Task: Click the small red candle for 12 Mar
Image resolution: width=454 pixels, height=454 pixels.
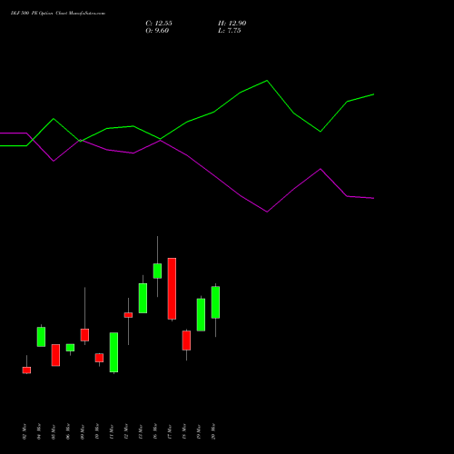Action: (x=128, y=315)
